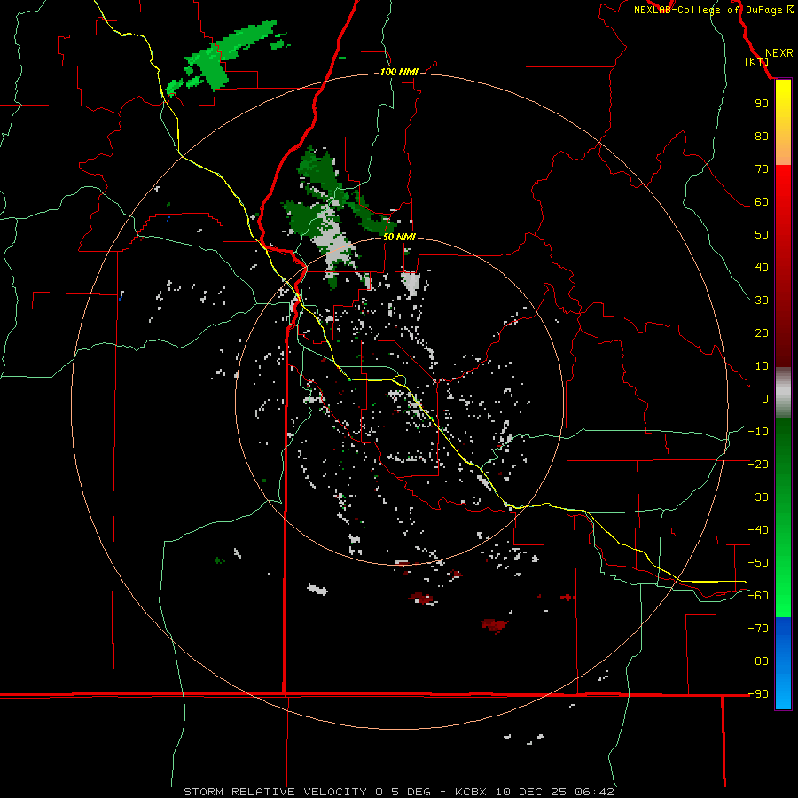Click the positive 70 scale value

click(762, 169)
